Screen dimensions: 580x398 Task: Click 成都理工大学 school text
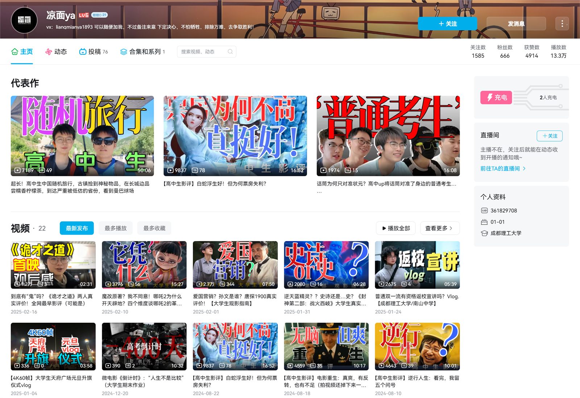coord(506,233)
